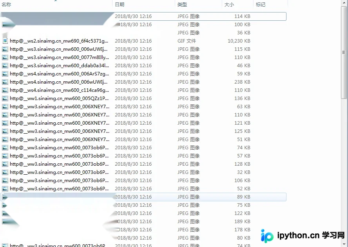The height and width of the screenshot is (247, 348).
Task: Sort by the 名称 column header
Action: pos(56,4)
